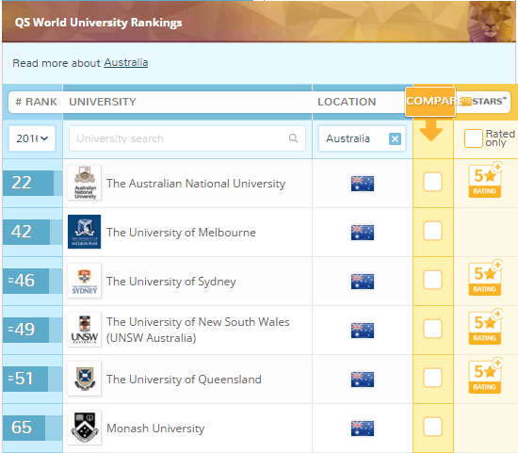The image size is (518, 453).
Task: Tick compare checkbox for University of Queensland
Action: click(x=432, y=378)
